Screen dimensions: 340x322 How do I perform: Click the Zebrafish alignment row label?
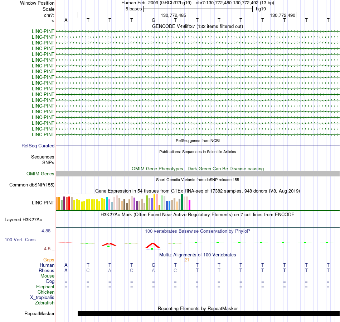45,303
